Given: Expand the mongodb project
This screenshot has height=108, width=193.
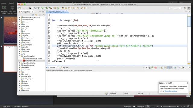Looking at the screenshot, I should point(20,33).
